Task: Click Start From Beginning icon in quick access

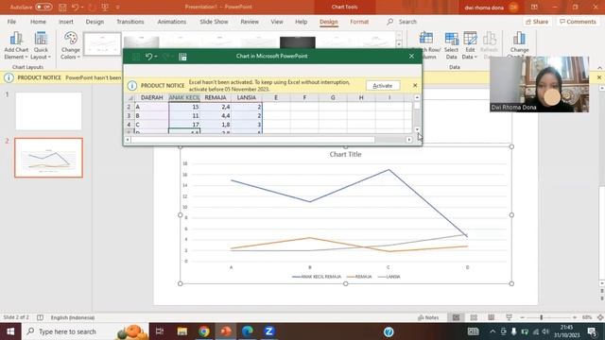Action: point(105,7)
